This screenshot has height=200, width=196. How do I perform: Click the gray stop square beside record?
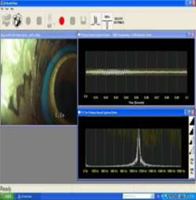72,21
